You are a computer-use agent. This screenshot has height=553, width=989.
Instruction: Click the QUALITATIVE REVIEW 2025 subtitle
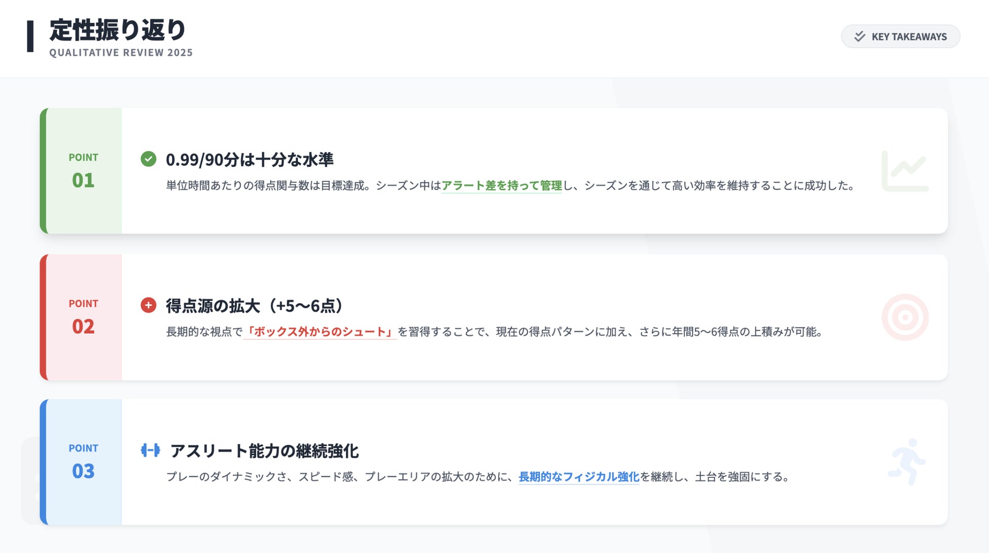tap(121, 53)
